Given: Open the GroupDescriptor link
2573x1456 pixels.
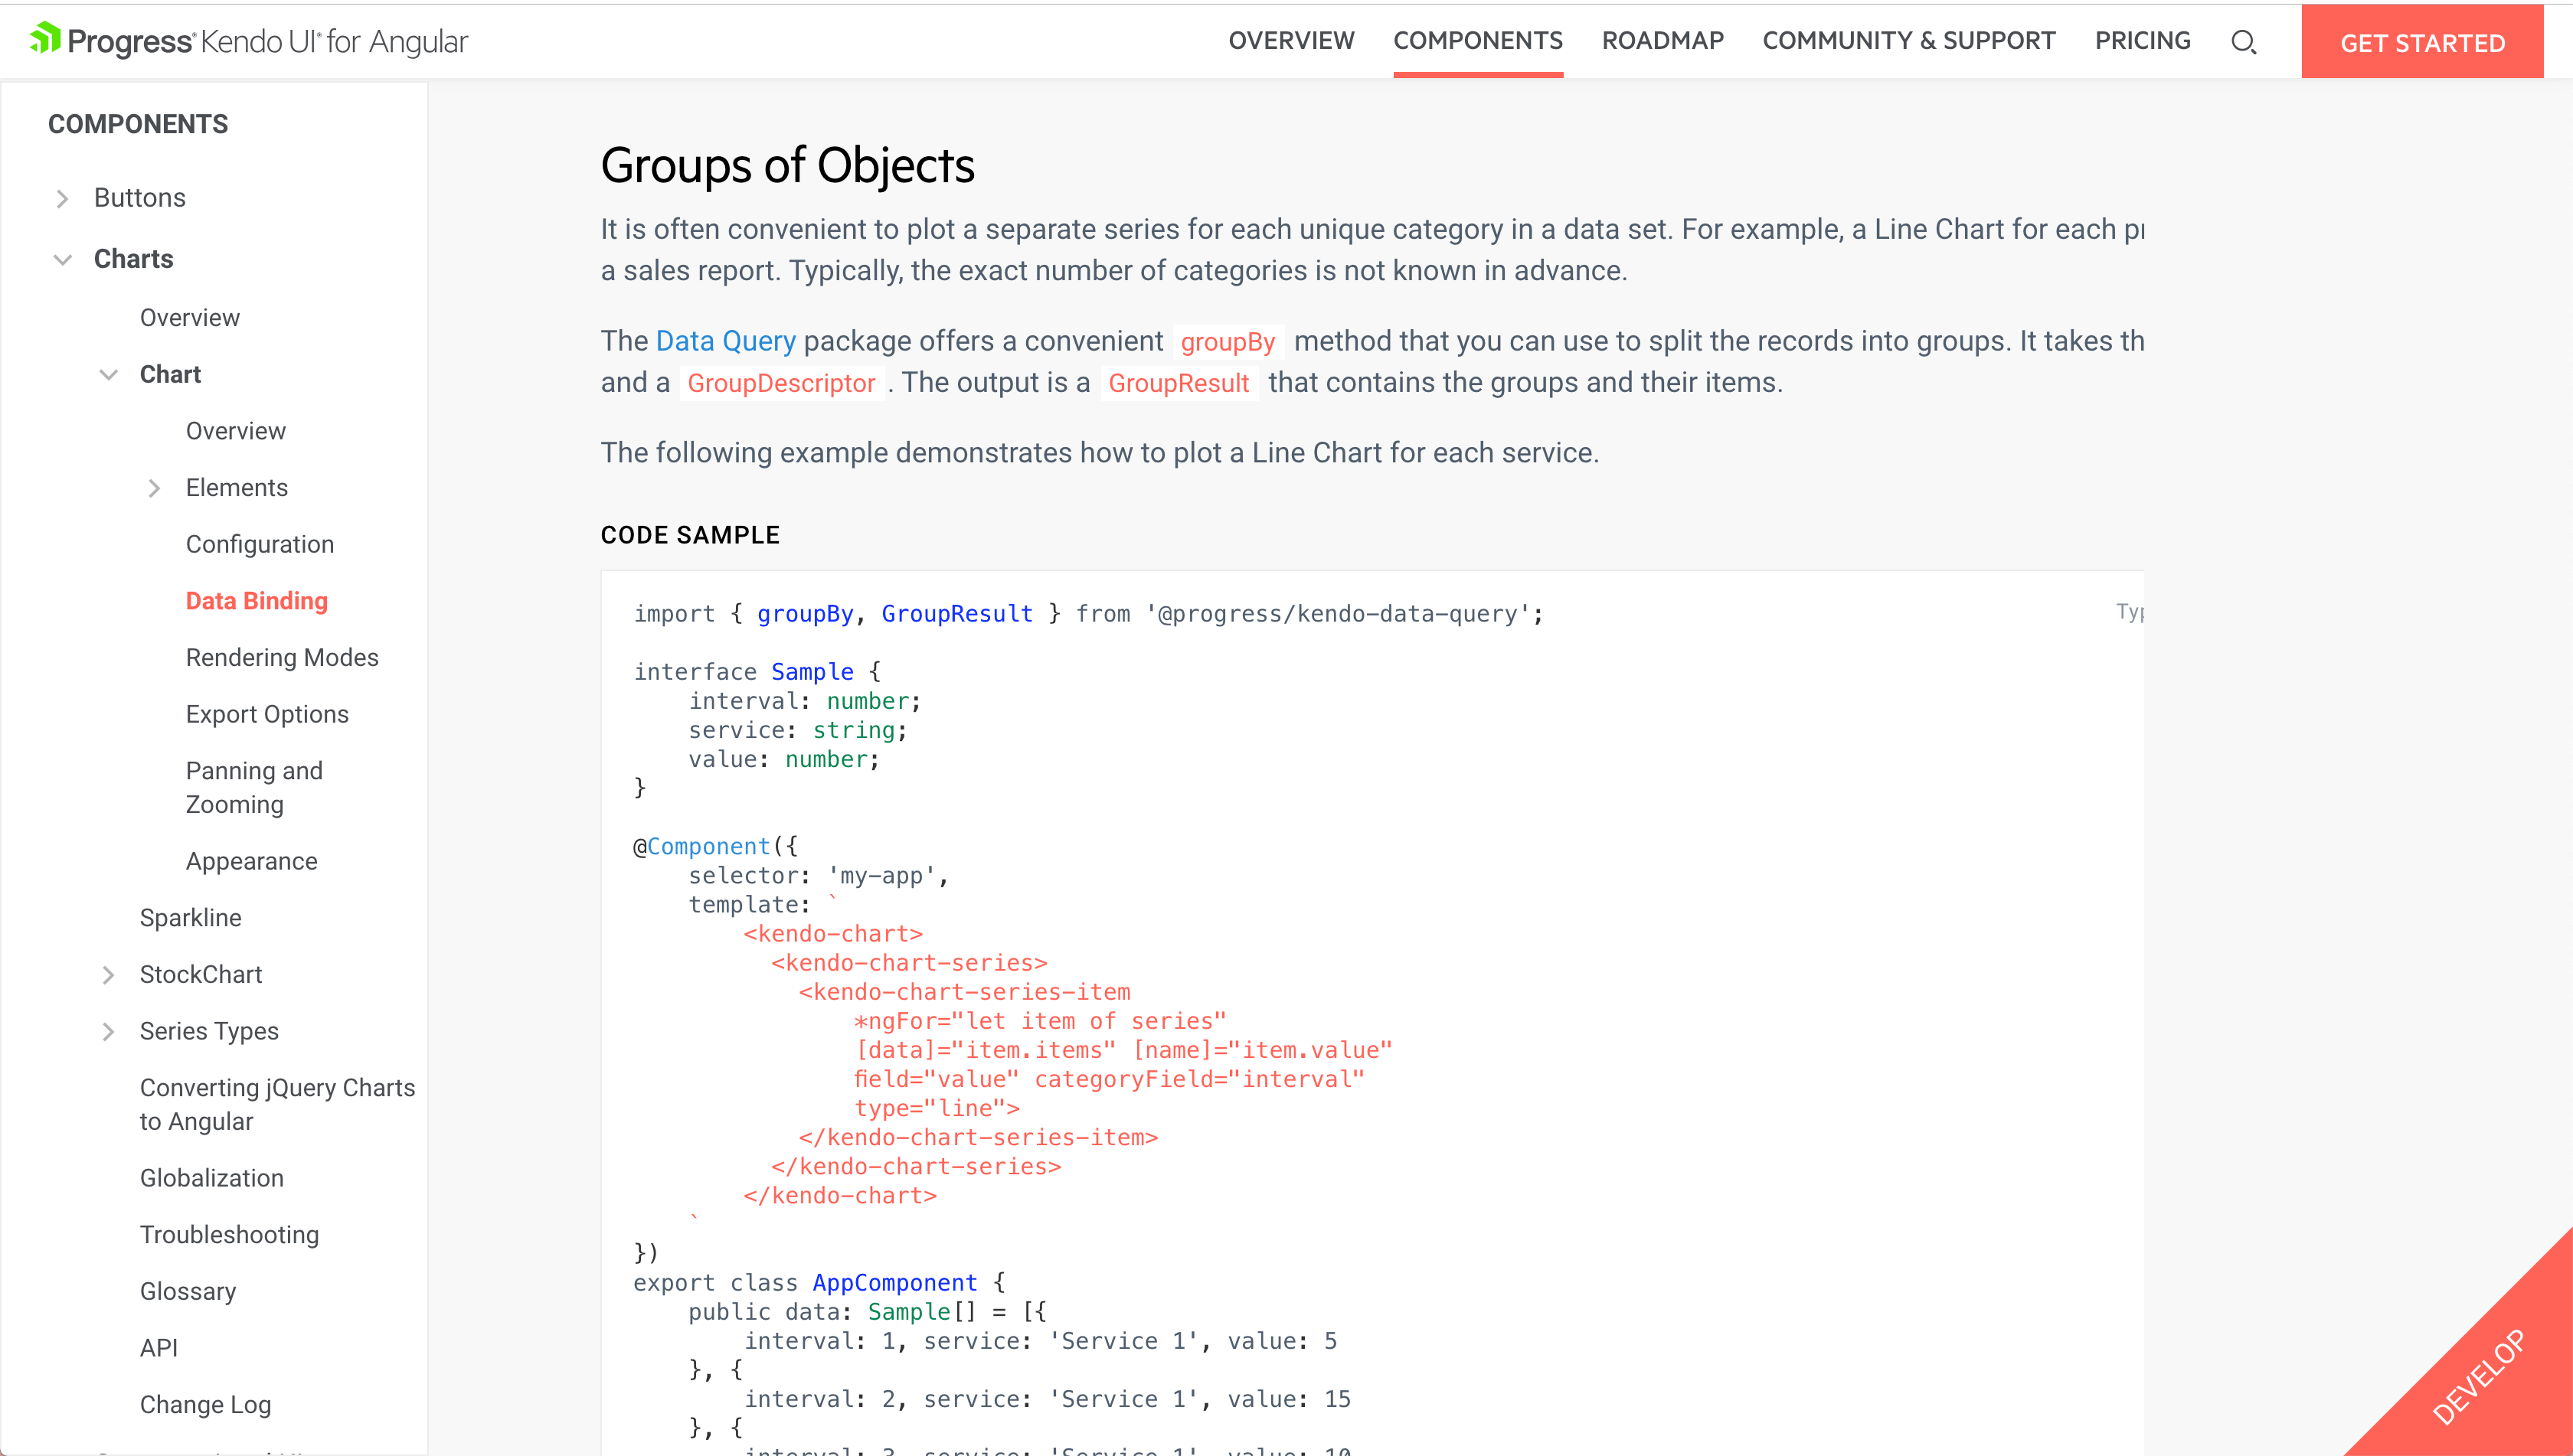Looking at the screenshot, I should click(x=781, y=383).
